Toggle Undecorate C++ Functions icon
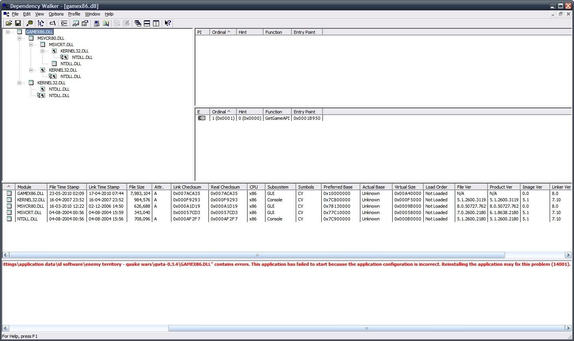The image size is (574, 341). tap(64, 23)
